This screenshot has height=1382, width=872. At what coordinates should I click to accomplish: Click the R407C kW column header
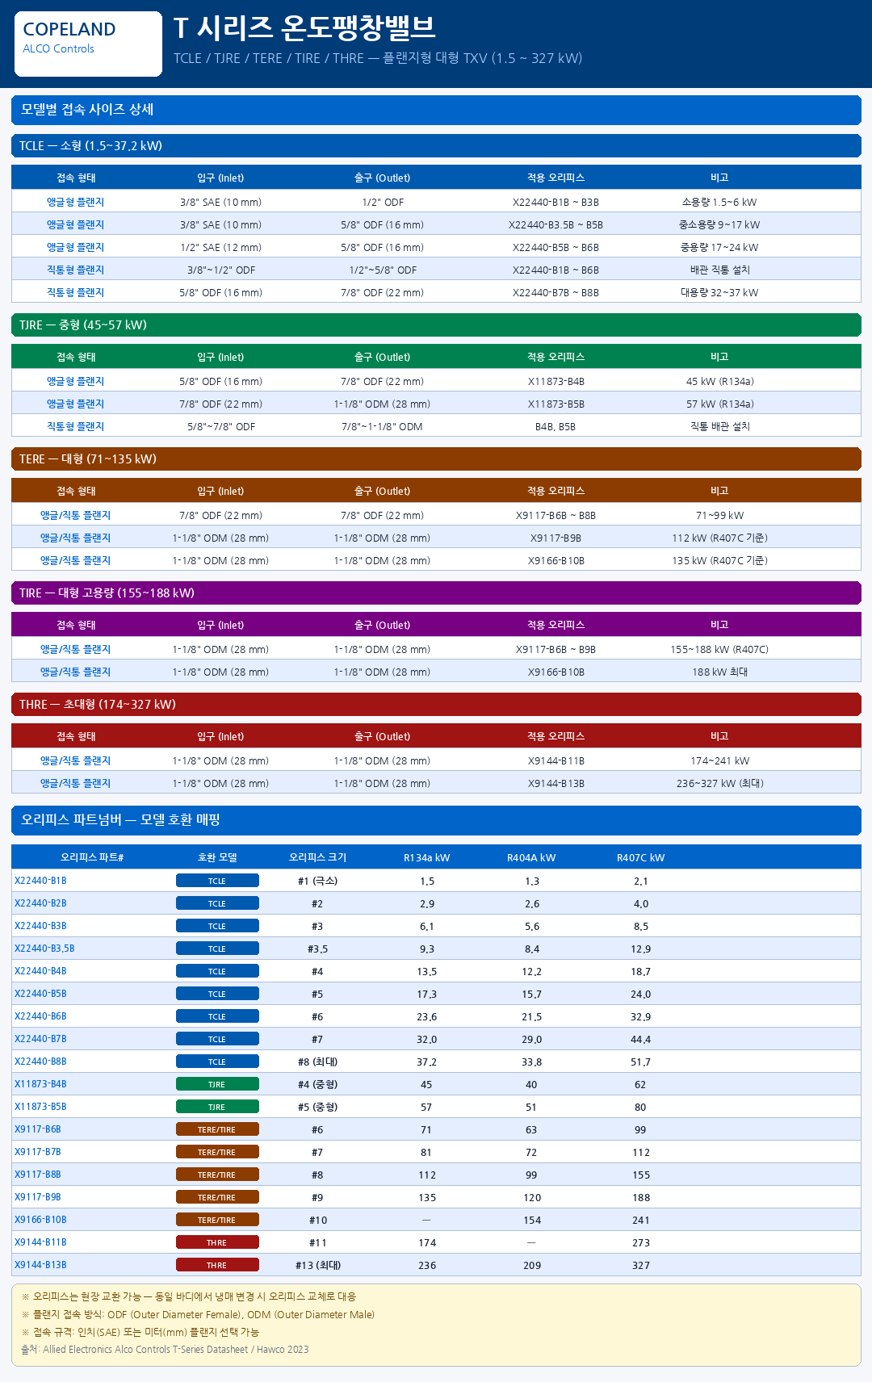(641, 857)
